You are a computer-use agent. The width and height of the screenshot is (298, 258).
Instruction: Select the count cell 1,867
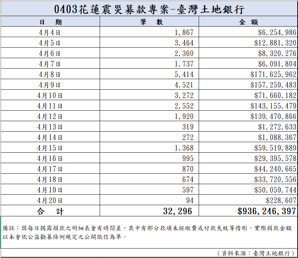[x=149, y=32]
